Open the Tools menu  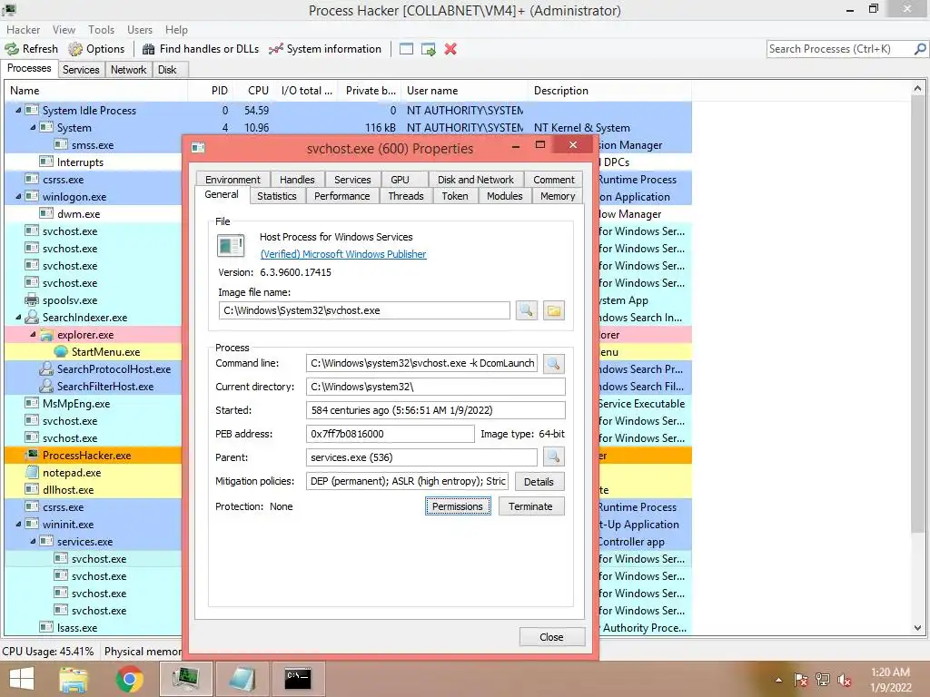click(102, 30)
